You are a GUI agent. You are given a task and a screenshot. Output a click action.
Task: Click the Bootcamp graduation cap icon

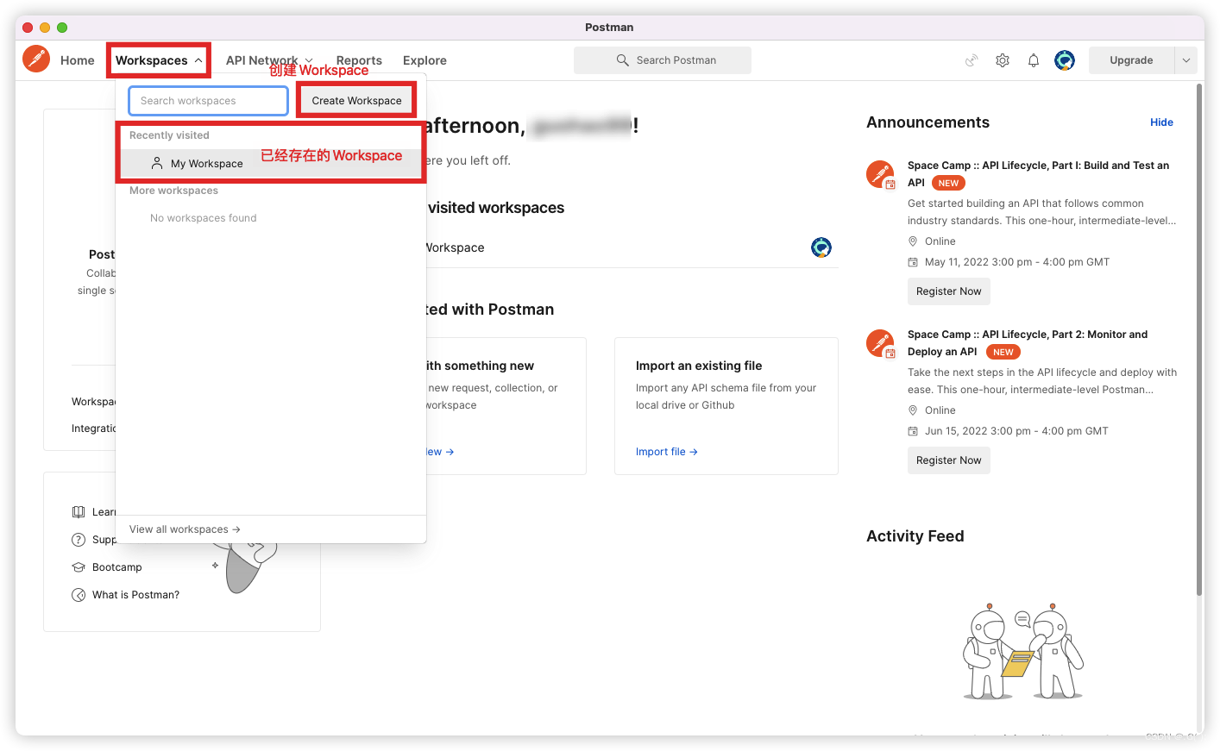pyautogui.click(x=79, y=567)
